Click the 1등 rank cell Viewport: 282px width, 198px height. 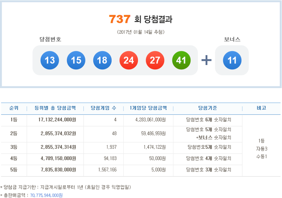pyautogui.click(x=14, y=120)
